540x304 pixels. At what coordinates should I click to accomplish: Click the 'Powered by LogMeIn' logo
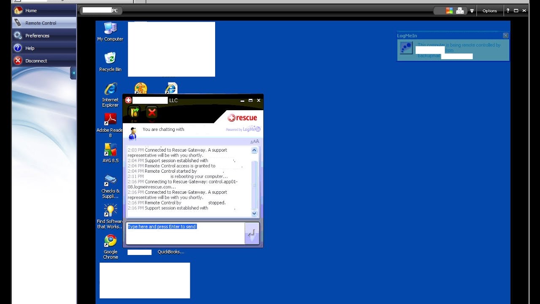[243, 129]
